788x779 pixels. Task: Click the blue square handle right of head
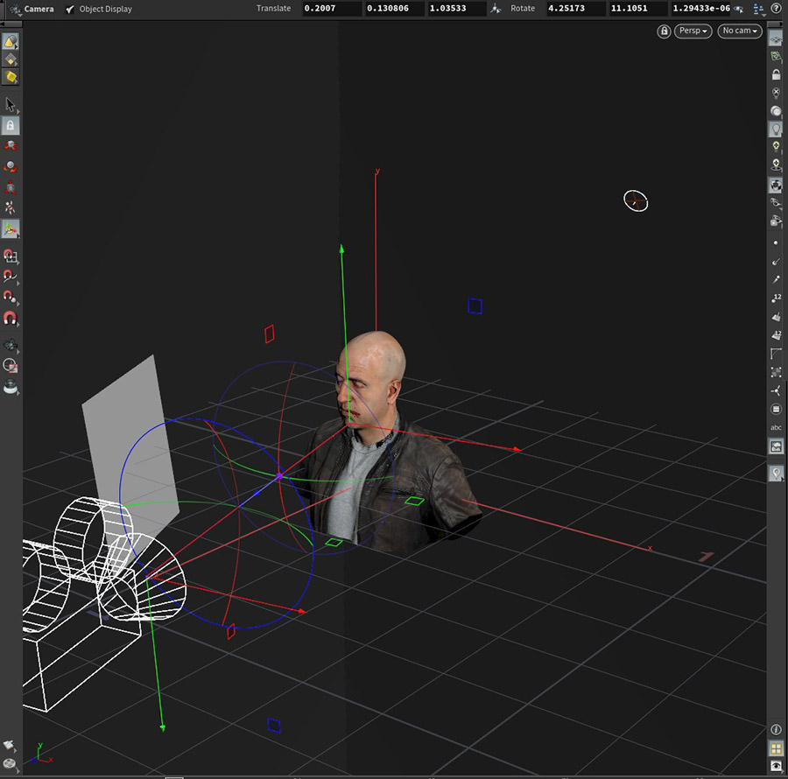pyautogui.click(x=475, y=305)
